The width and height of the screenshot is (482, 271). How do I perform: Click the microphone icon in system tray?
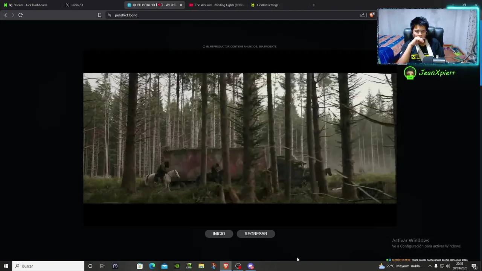point(436,266)
